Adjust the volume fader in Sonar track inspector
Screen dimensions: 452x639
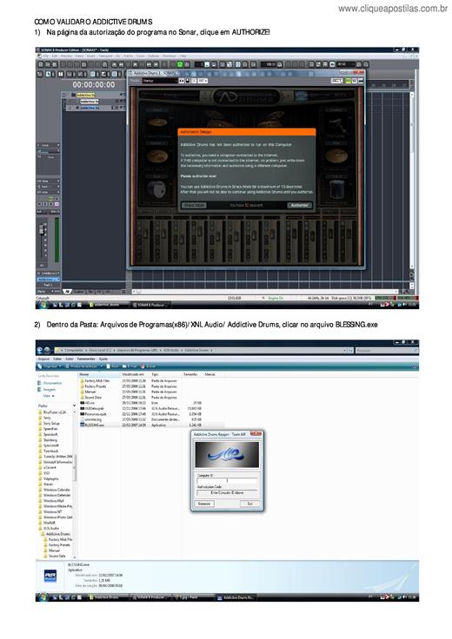[42, 230]
